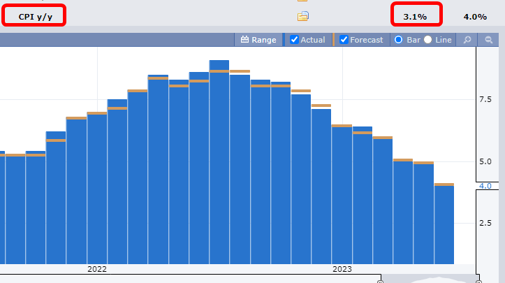Open the Range selector
Screen dimensions: 505x283
(x=263, y=40)
